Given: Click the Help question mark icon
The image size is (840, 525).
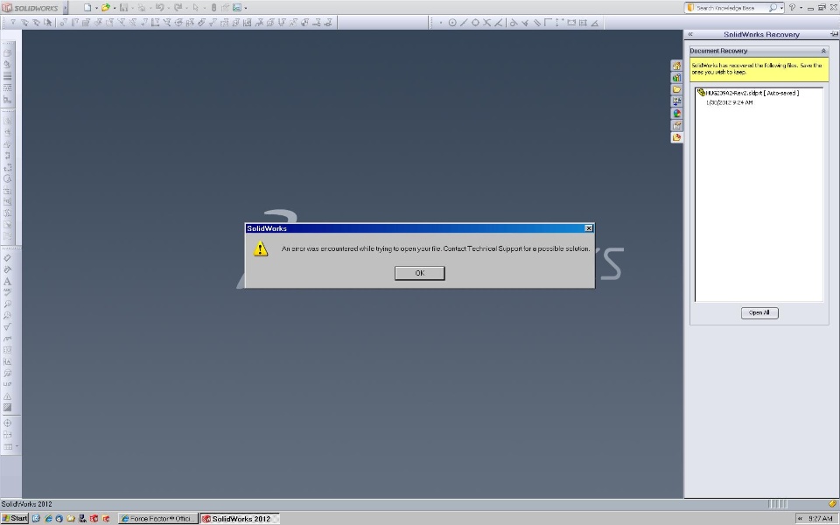Looking at the screenshot, I should pyautogui.click(x=792, y=8).
